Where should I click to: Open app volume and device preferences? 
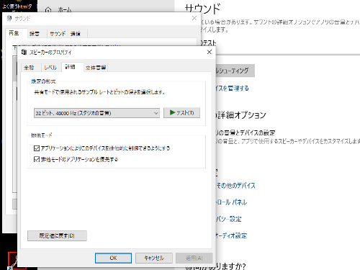[x=245, y=132]
